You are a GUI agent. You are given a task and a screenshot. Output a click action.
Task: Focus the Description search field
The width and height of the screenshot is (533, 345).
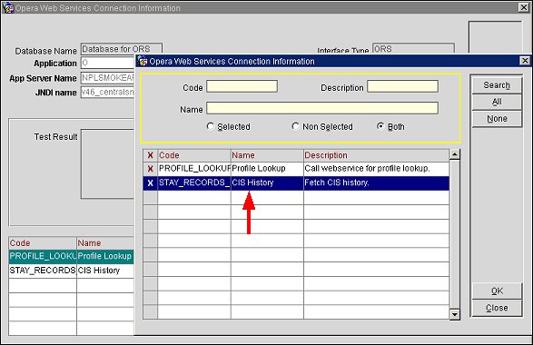coord(402,86)
